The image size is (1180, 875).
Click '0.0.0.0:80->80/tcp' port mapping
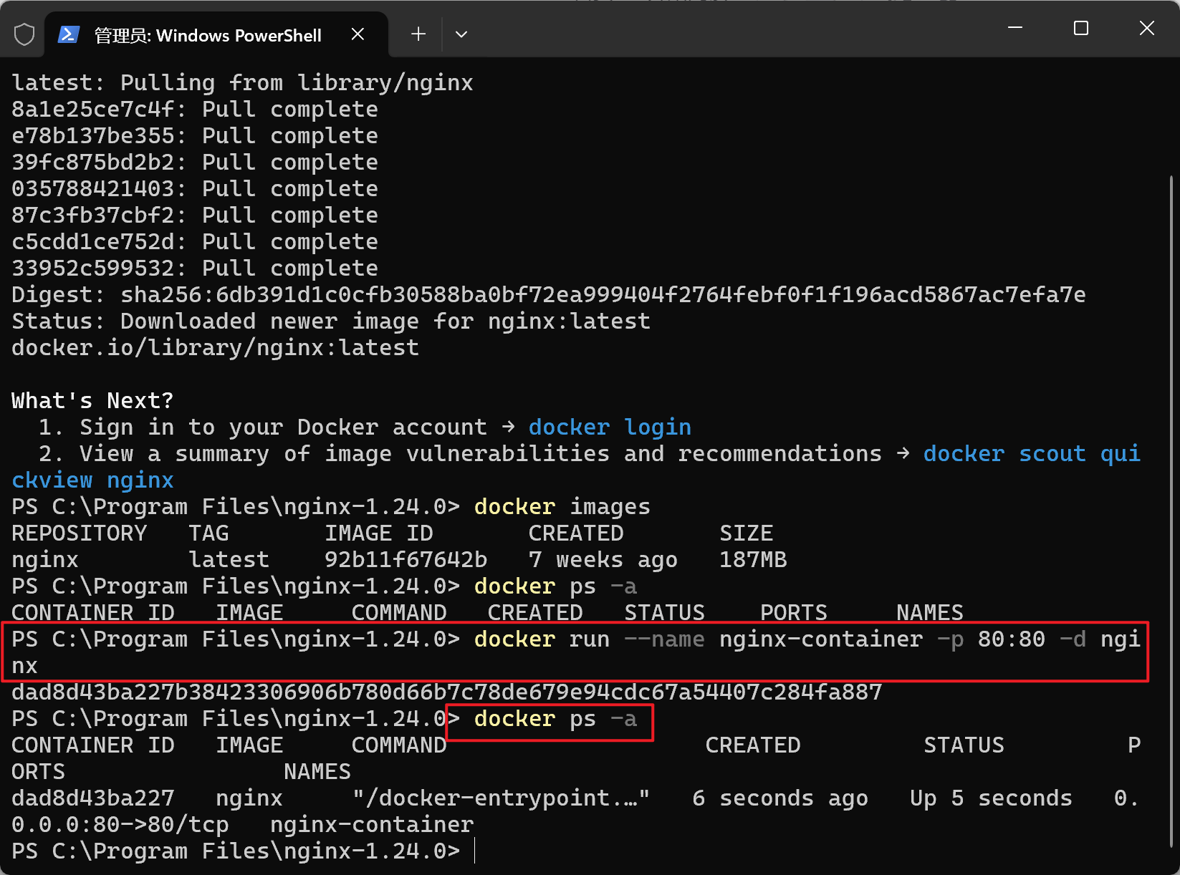point(120,825)
